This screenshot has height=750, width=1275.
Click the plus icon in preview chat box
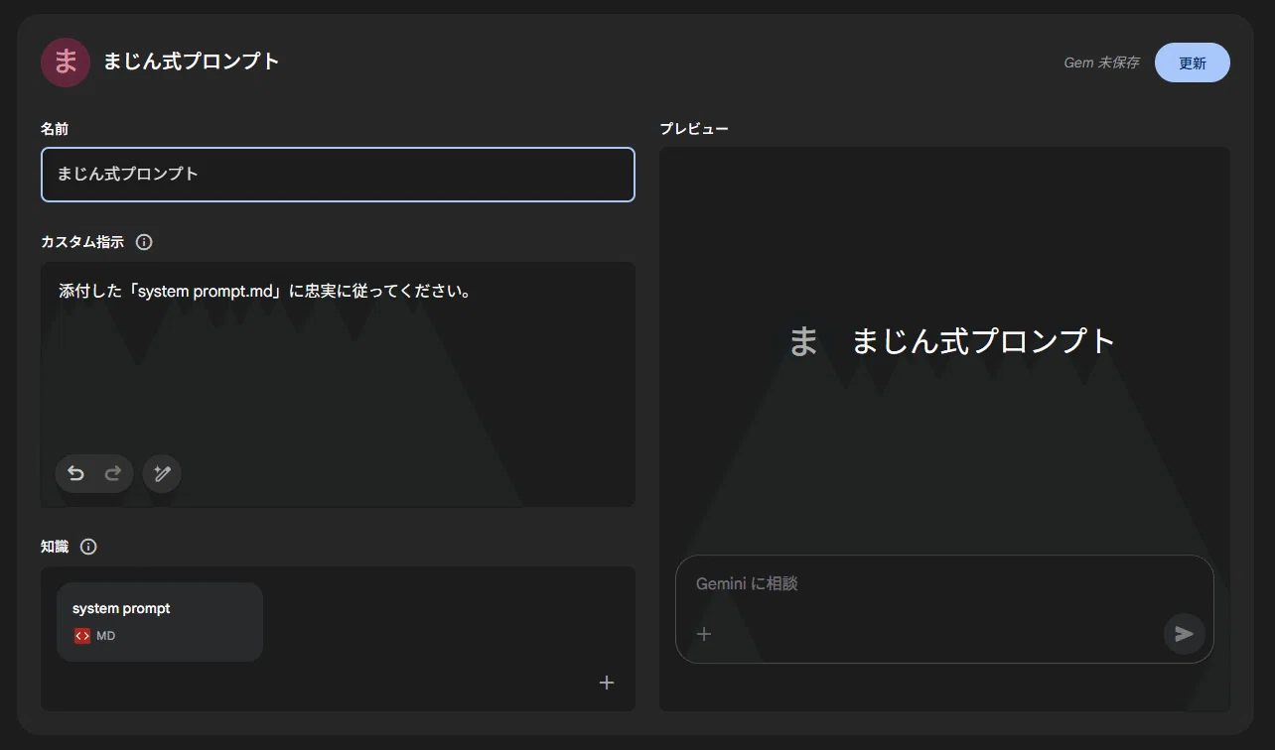[704, 634]
